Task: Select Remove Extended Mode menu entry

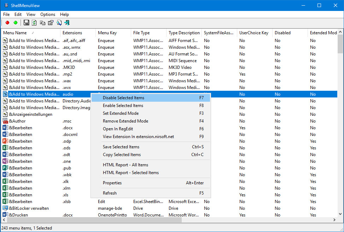Action: [151, 121]
